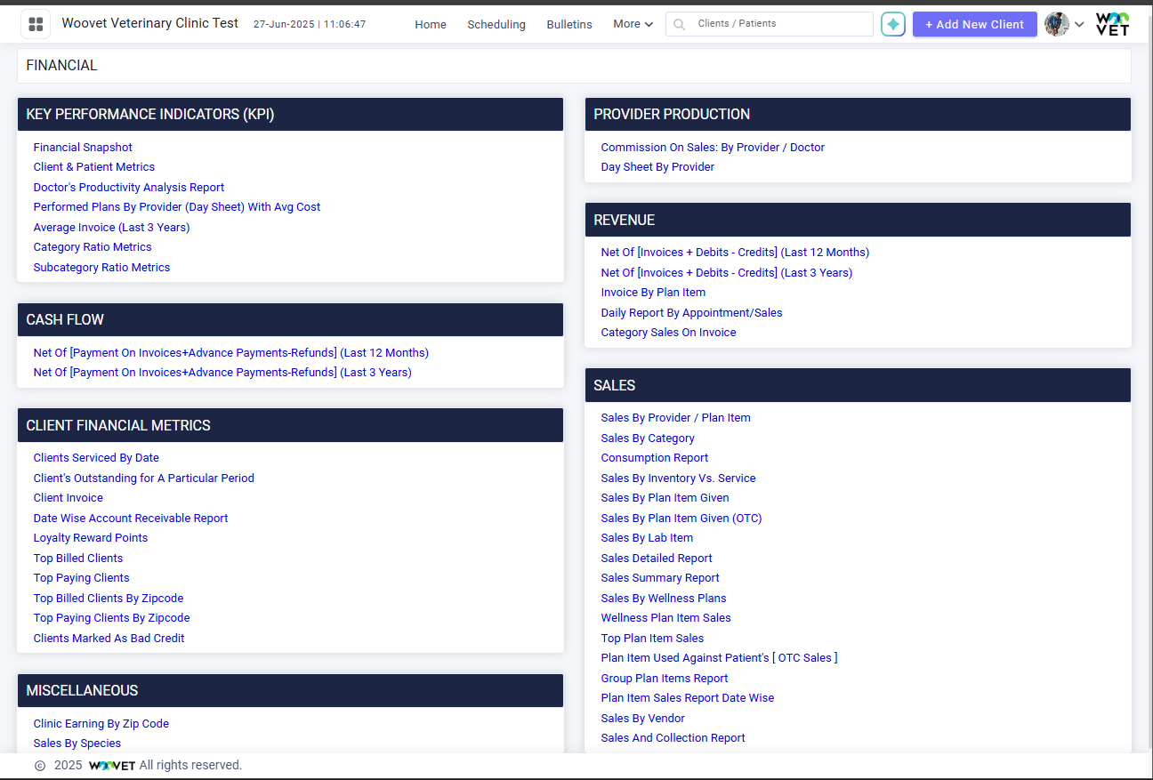Click the profile avatar picture
The height and width of the screenshot is (780, 1153).
1055,24
